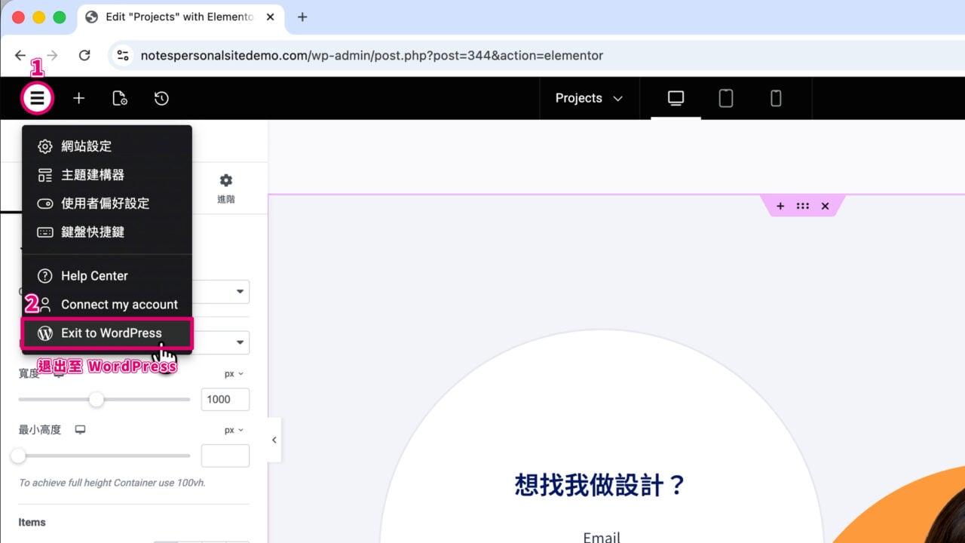Open the Projects document dropdown
This screenshot has width=965, height=543.
tap(589, 98)
